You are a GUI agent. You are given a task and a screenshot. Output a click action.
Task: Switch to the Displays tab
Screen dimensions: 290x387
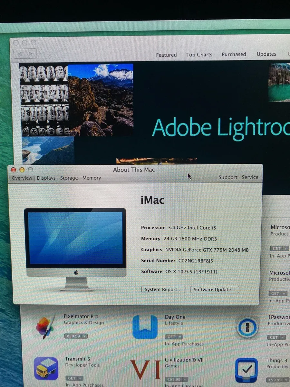pyautogui.click(x=46, y=178)
